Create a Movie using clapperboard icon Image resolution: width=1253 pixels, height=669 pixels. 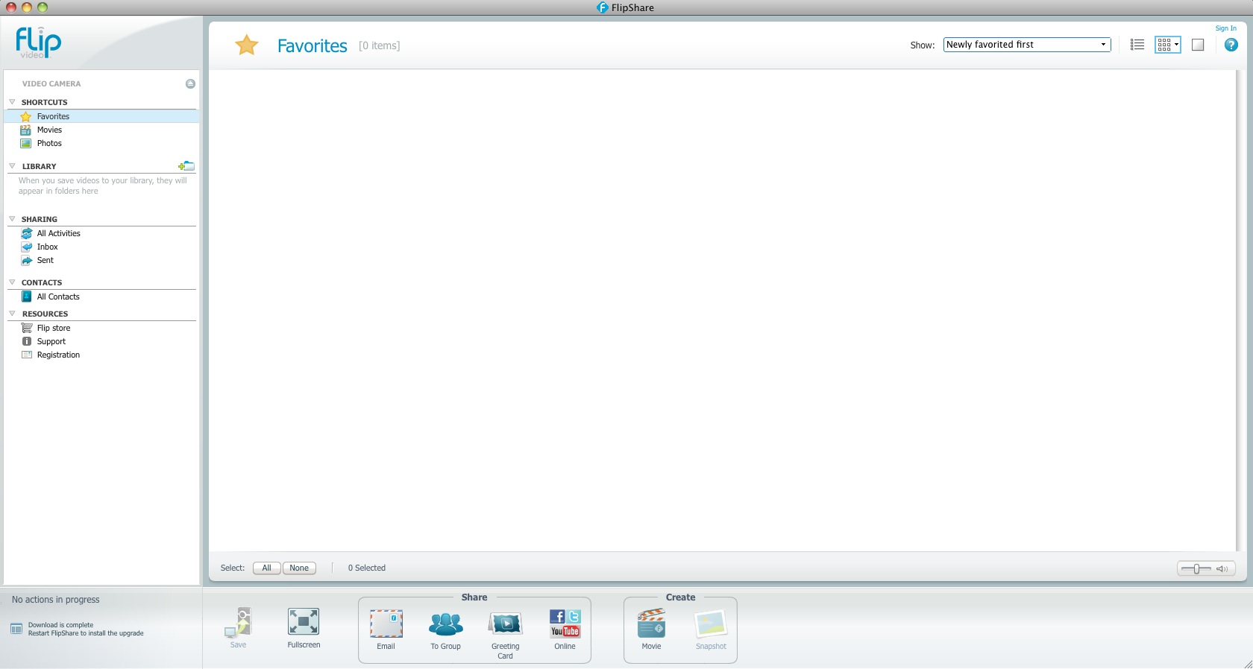(651, 624)
